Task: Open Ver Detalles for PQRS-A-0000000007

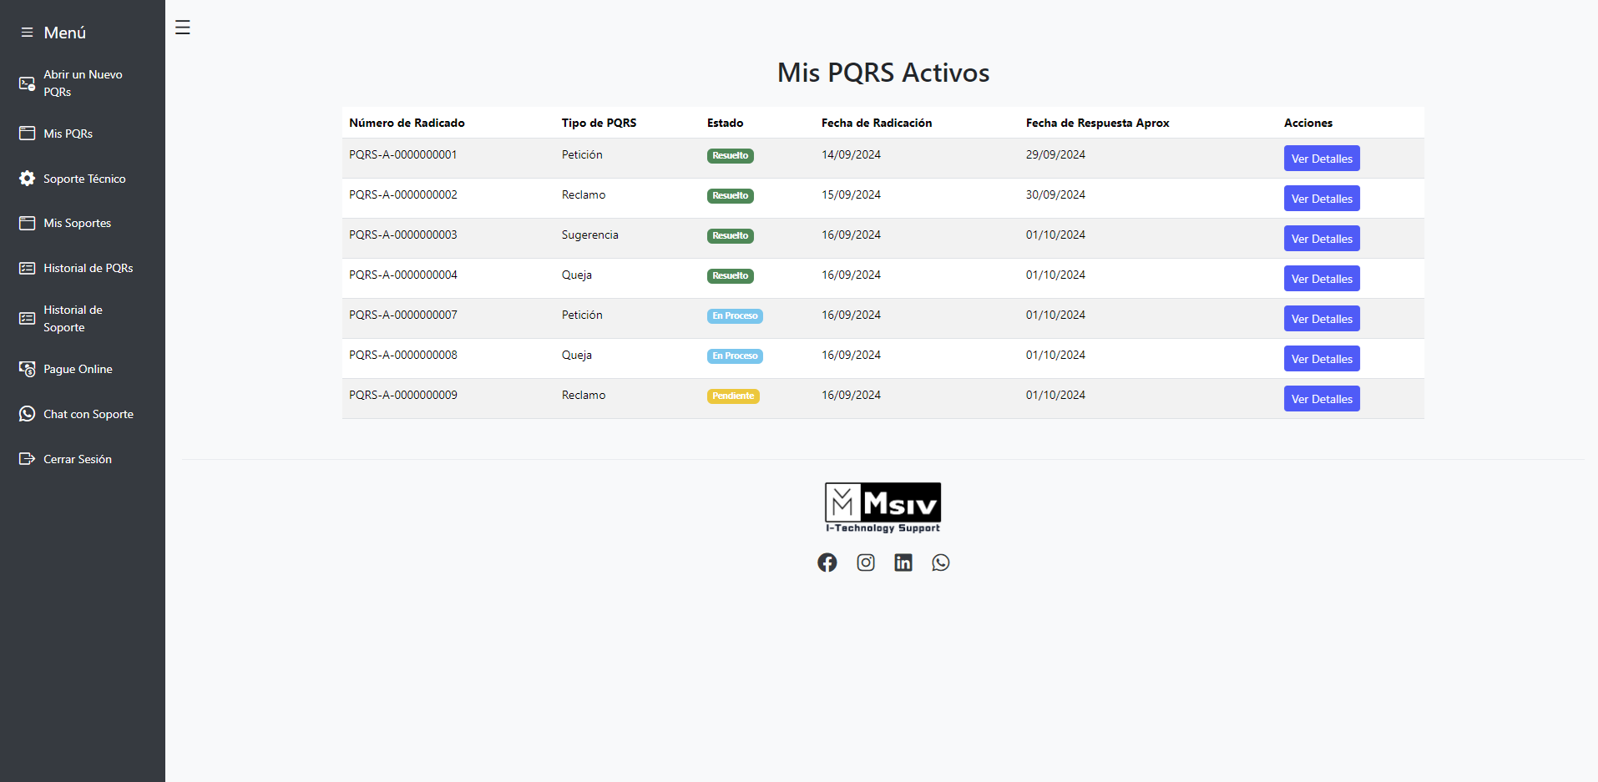Action: point(1321,319)
